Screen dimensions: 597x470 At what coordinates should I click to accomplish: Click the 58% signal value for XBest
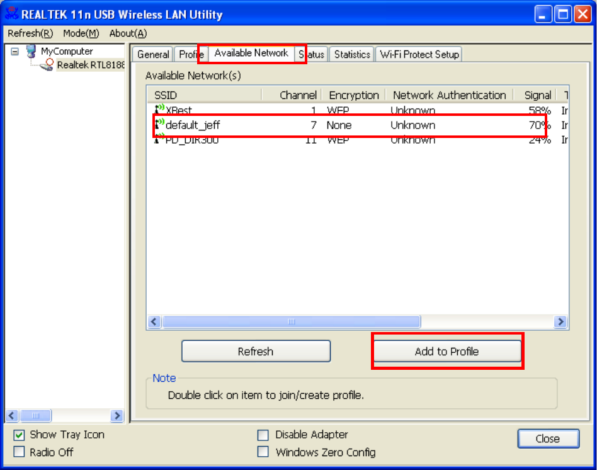tap(540, 110)
